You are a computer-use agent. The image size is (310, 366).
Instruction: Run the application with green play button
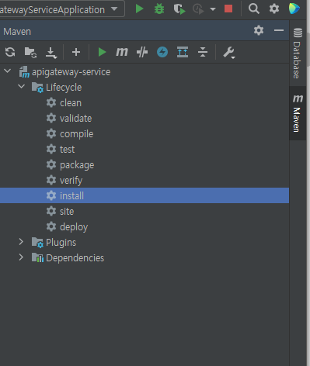coord(139,9)
